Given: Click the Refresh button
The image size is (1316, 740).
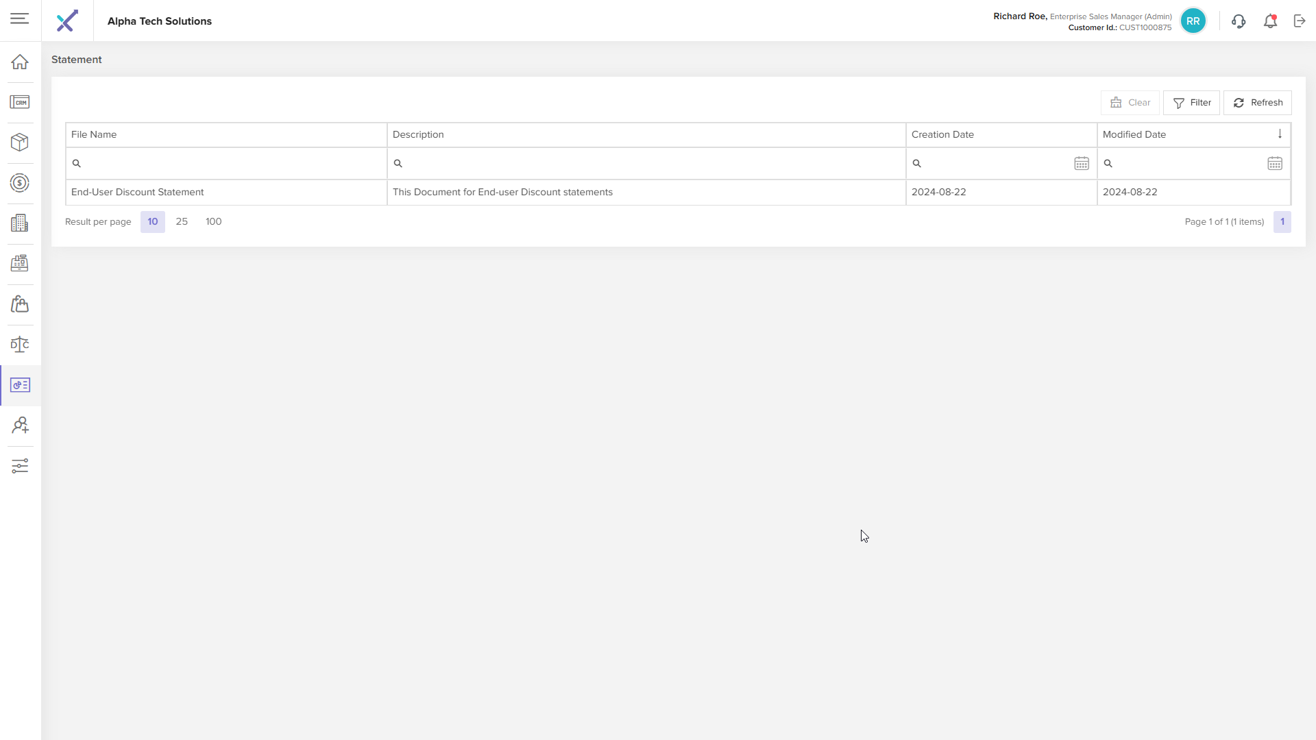Looking at the screenshot, I should 1258,103.
